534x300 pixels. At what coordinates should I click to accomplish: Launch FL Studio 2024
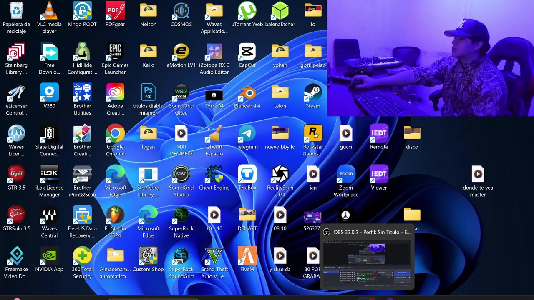point(115,215)
